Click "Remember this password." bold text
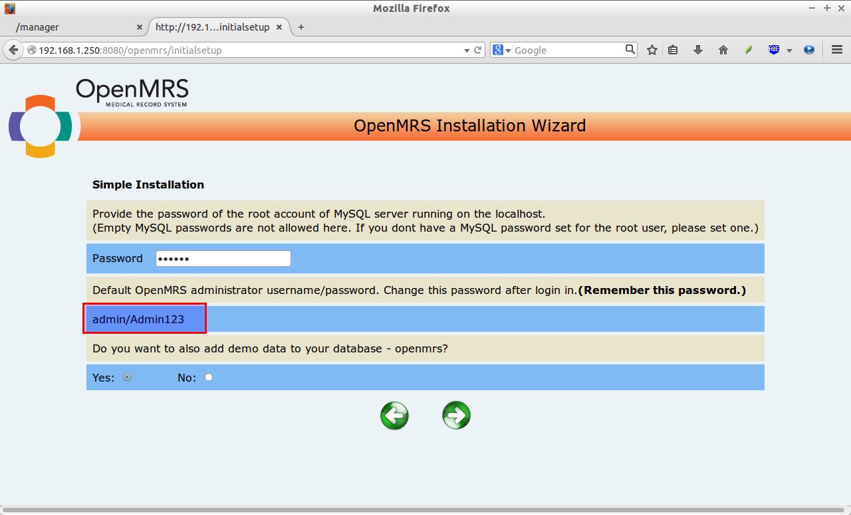The image size is (851, 515). tap(662, 290)
